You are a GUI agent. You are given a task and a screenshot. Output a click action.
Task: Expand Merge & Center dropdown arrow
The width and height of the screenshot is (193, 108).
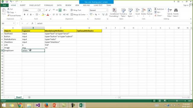pos(87,15)
